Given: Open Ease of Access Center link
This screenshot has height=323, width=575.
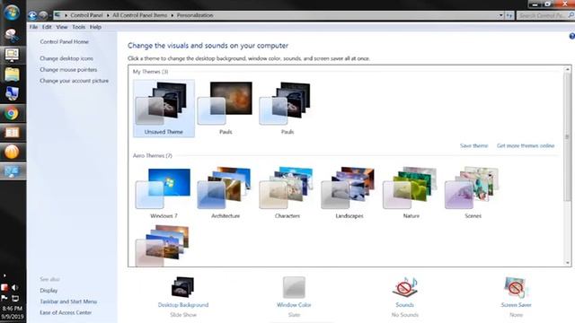Looking at the screenshot, I should click(66, 313).
